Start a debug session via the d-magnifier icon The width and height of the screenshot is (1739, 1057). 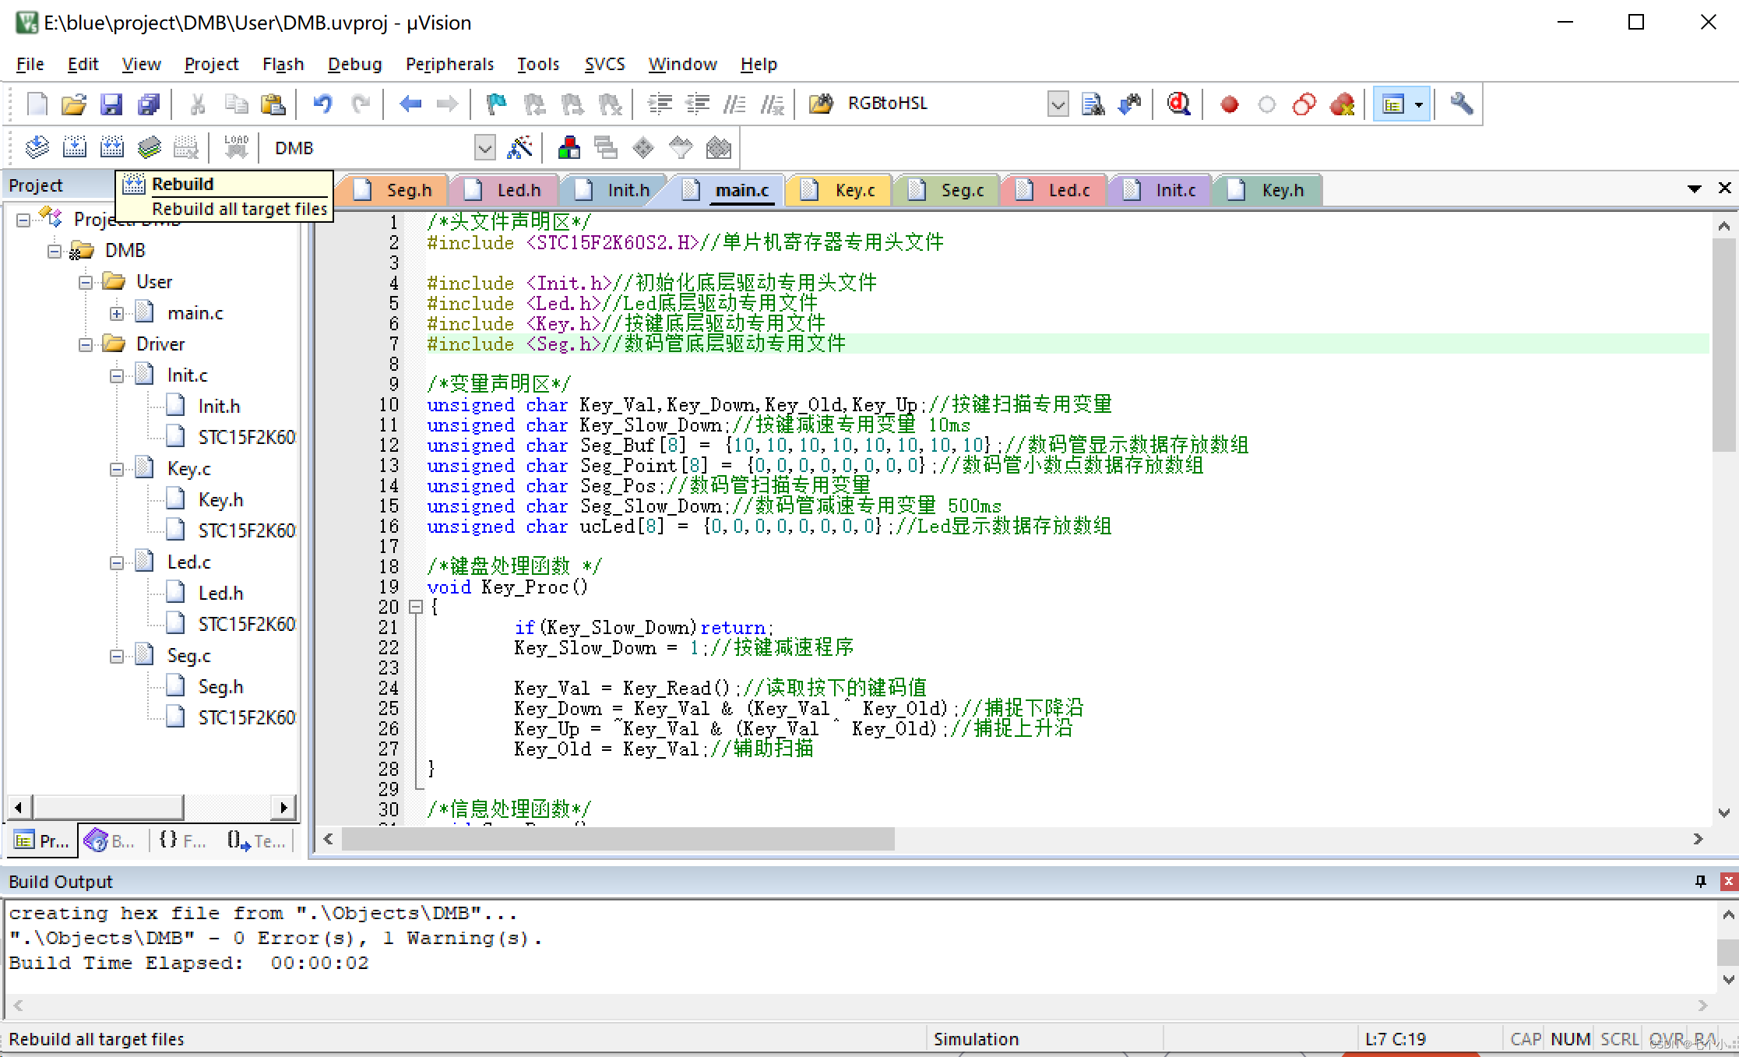click(1178, 104)
